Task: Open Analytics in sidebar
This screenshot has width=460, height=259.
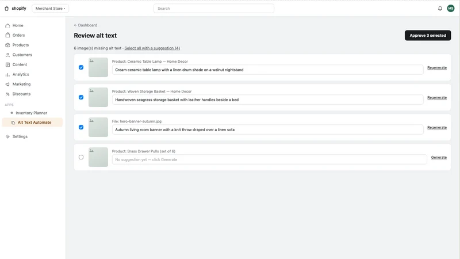Action: point(21,75)
